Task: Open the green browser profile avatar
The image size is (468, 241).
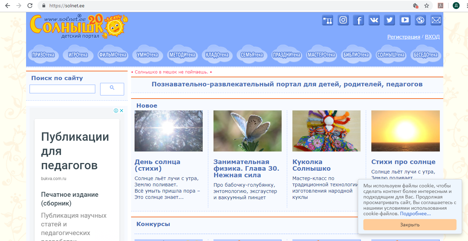Action: 456,6
